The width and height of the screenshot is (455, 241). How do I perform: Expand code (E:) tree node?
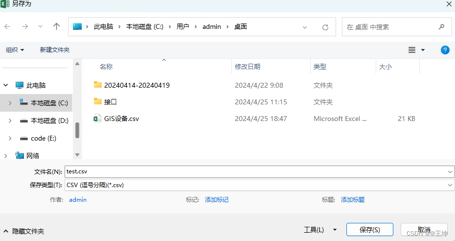[x=10, y=139]
